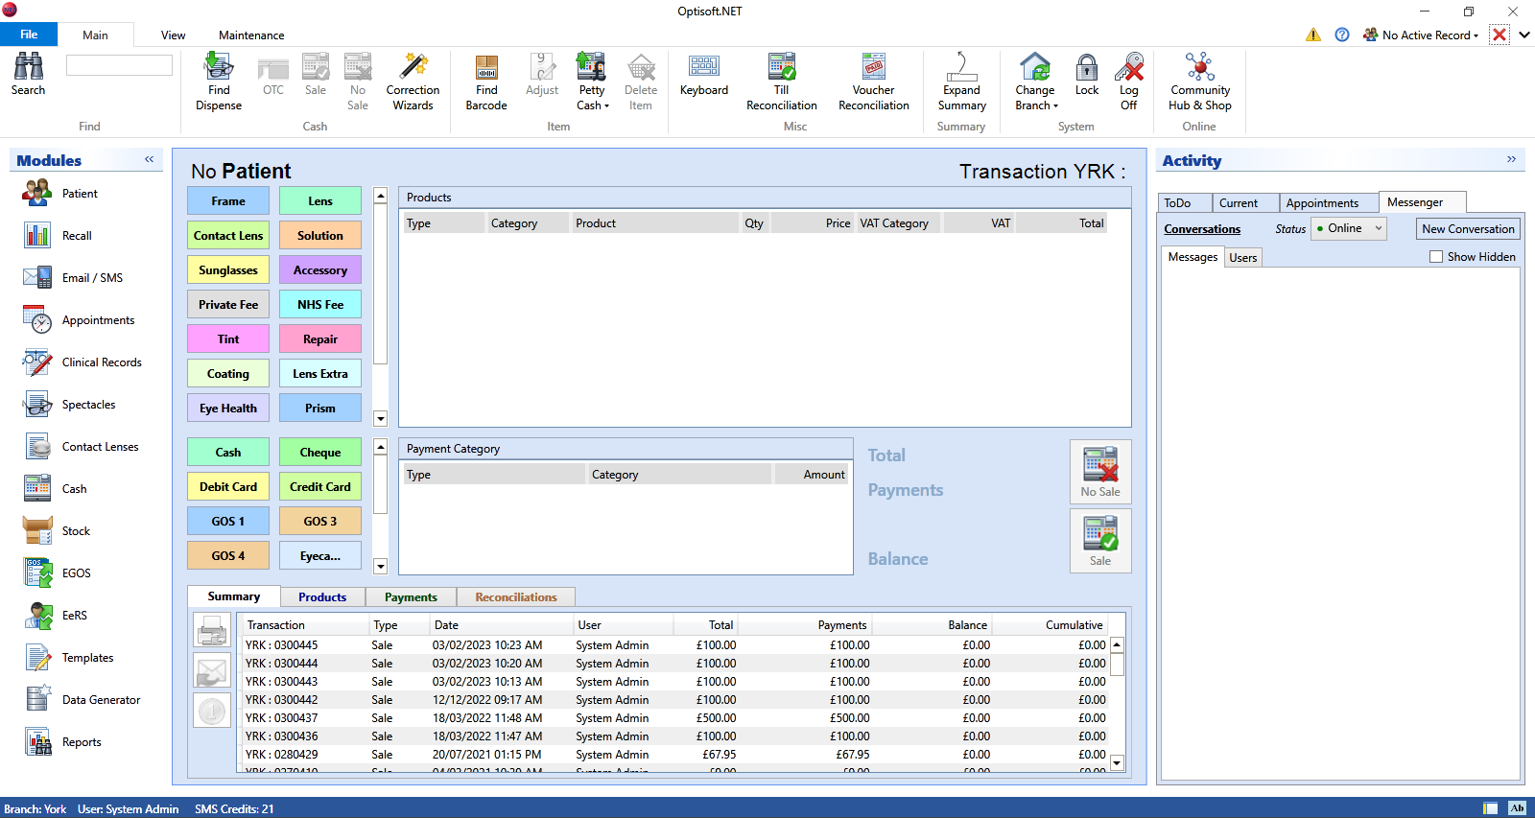Screen dimensions: 1535x818
Task: Start a New Conversation
Action: 1468,229
